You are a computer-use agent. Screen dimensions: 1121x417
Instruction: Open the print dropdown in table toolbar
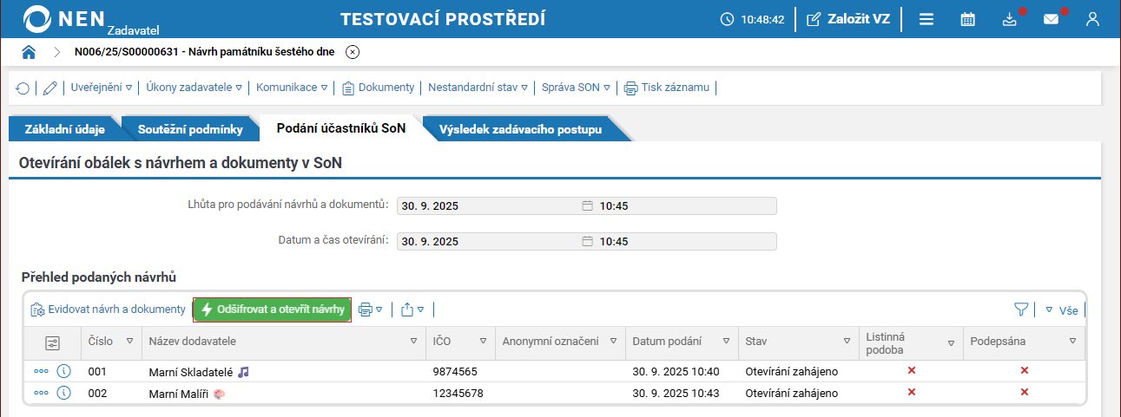371,309
